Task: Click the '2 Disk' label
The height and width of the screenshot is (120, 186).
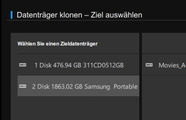Action: (41, 86)
